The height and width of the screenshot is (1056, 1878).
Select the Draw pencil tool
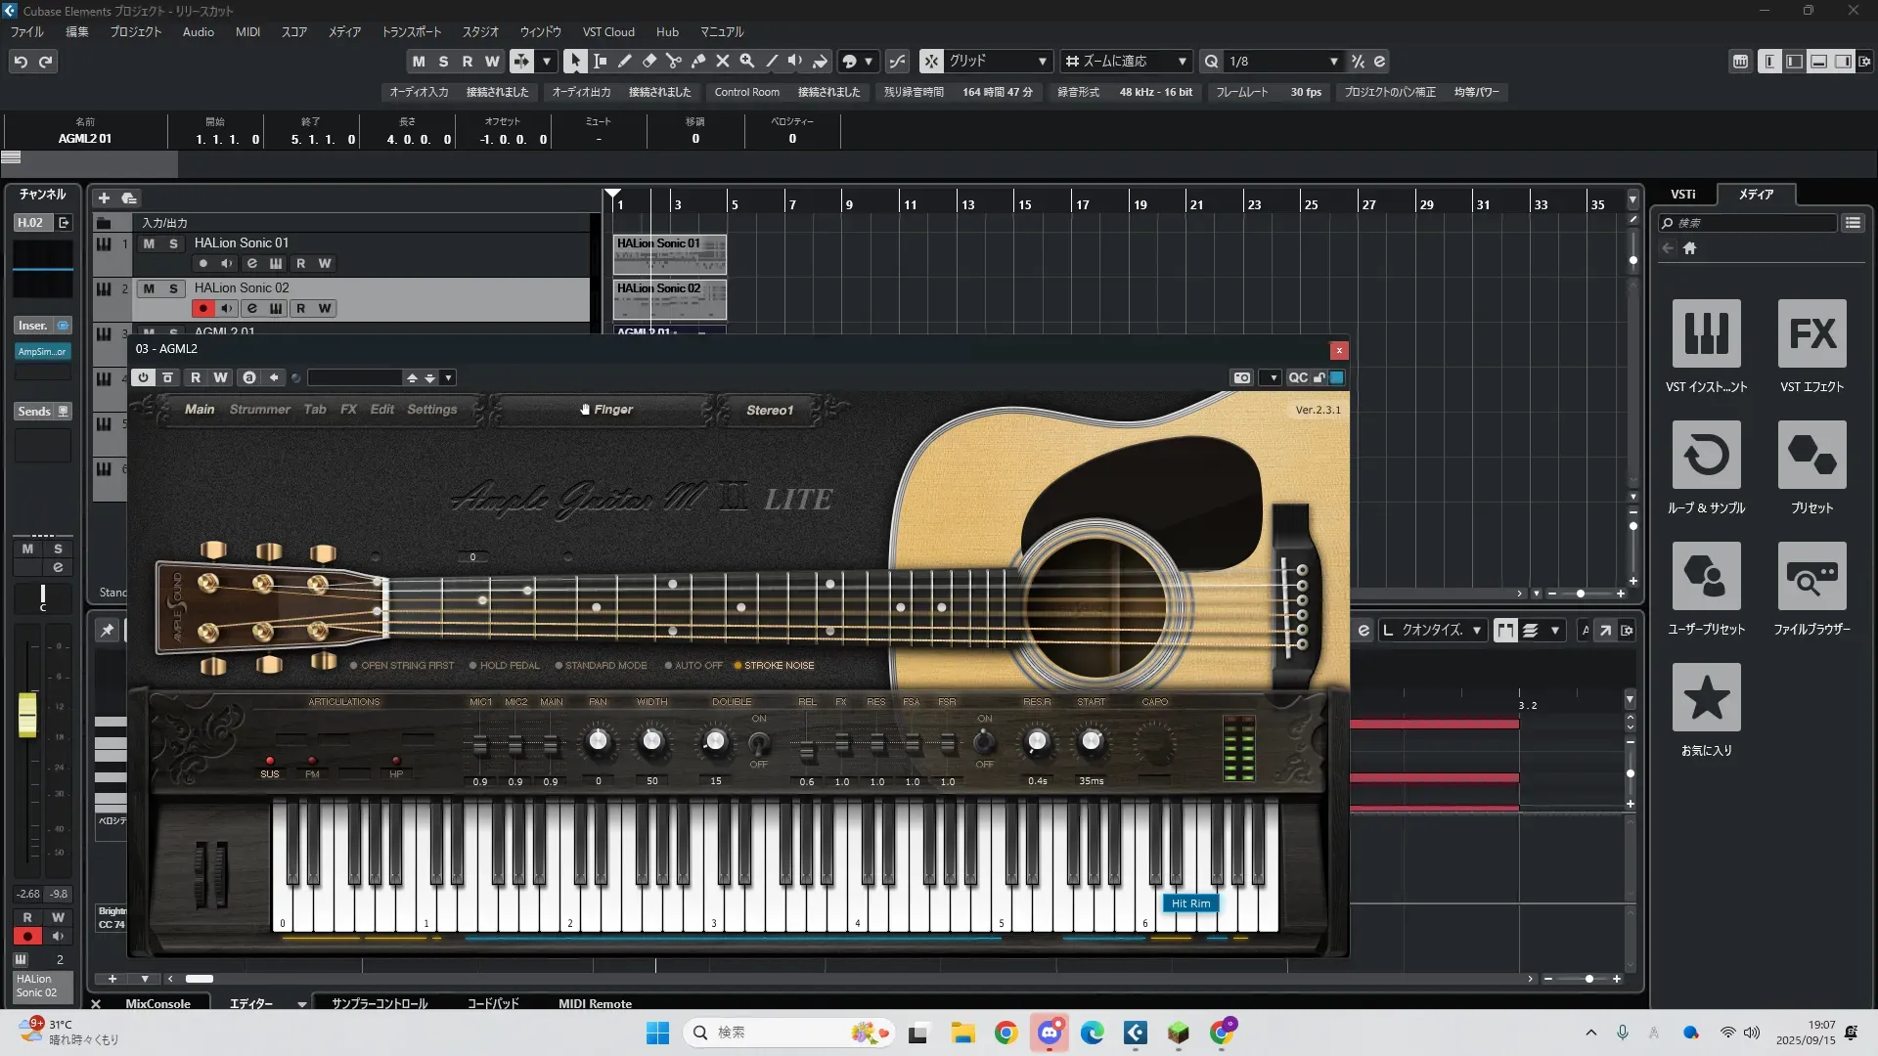[625, 61]
